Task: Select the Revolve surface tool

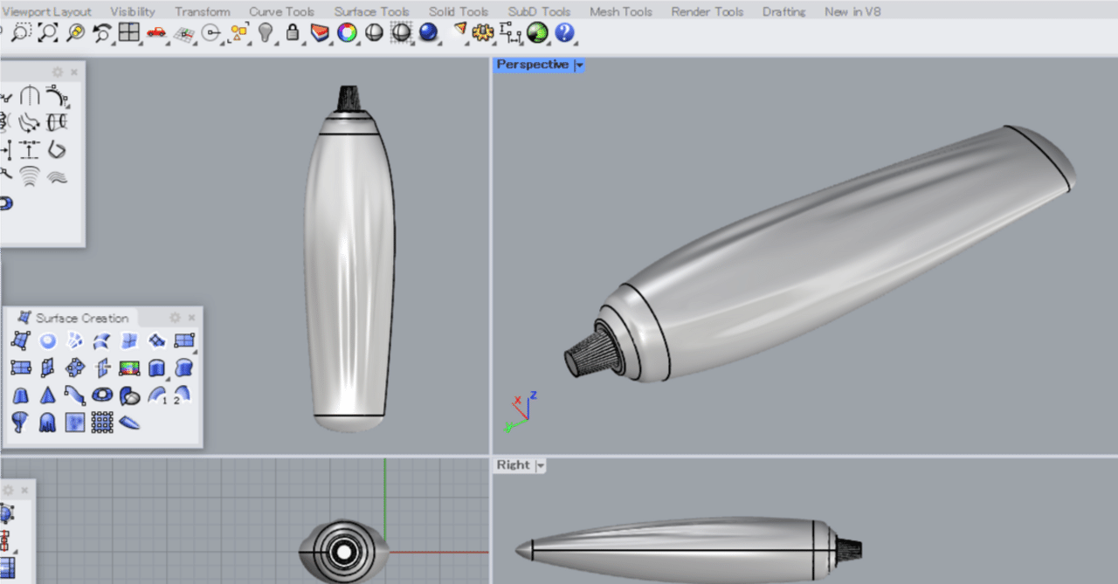Action: pyautogui.click(x=102, y=395)
